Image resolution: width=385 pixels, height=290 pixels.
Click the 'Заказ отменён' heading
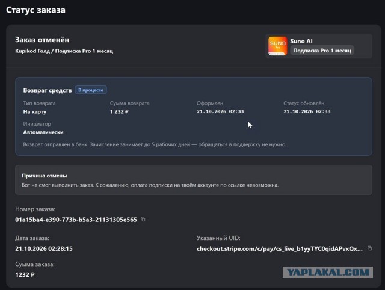click(x=42, y=40)
